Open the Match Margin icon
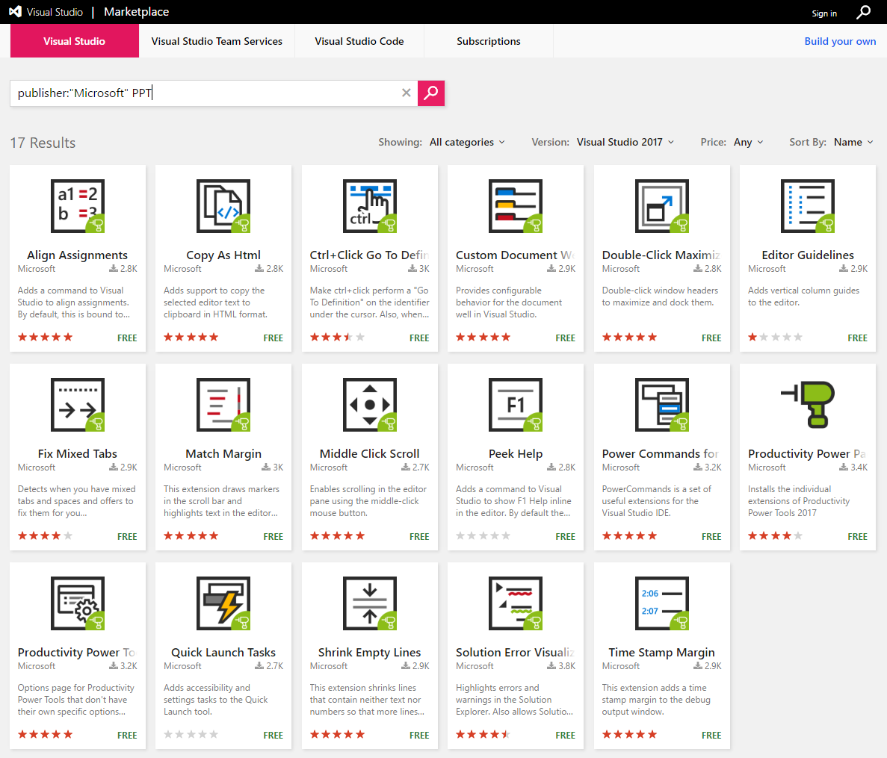This screenshot has height=758, width=887. pyautogui.click(x=223, y=405)
